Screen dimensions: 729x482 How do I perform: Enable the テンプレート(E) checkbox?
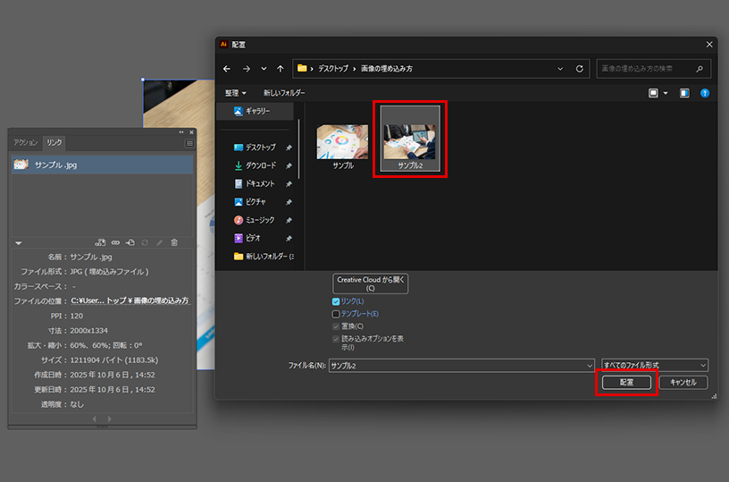pos(336,314)
